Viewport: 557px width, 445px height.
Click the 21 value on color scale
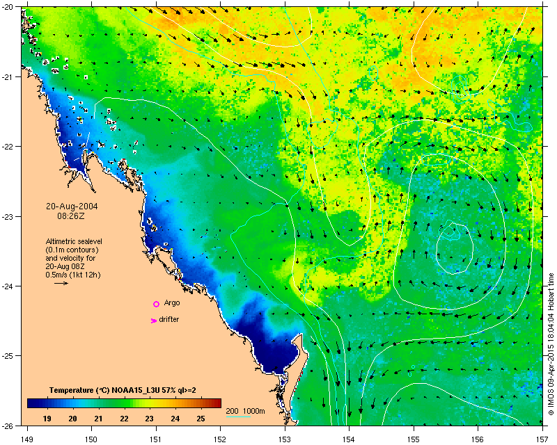click(98, 419)
